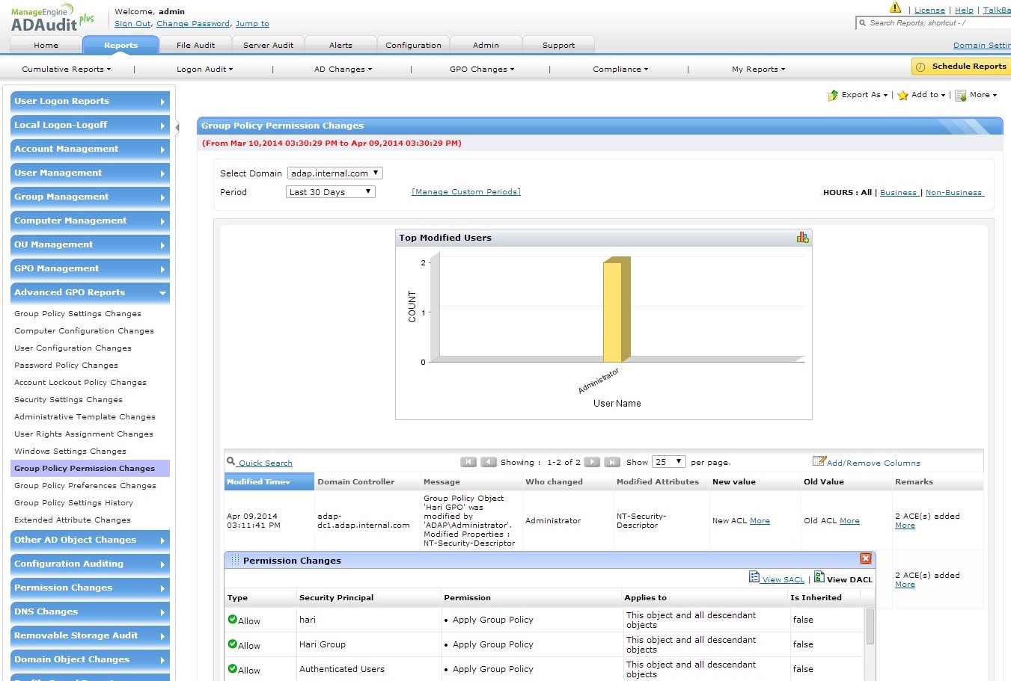
Task: Click the chart type icon in Top Modified Users
Action: pyautogui.click(x=802, y=238)
